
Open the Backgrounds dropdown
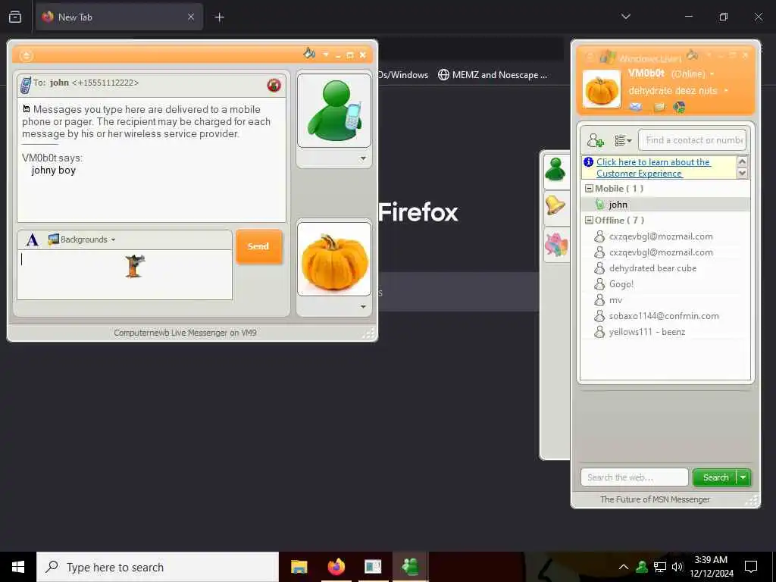(114, 239)
